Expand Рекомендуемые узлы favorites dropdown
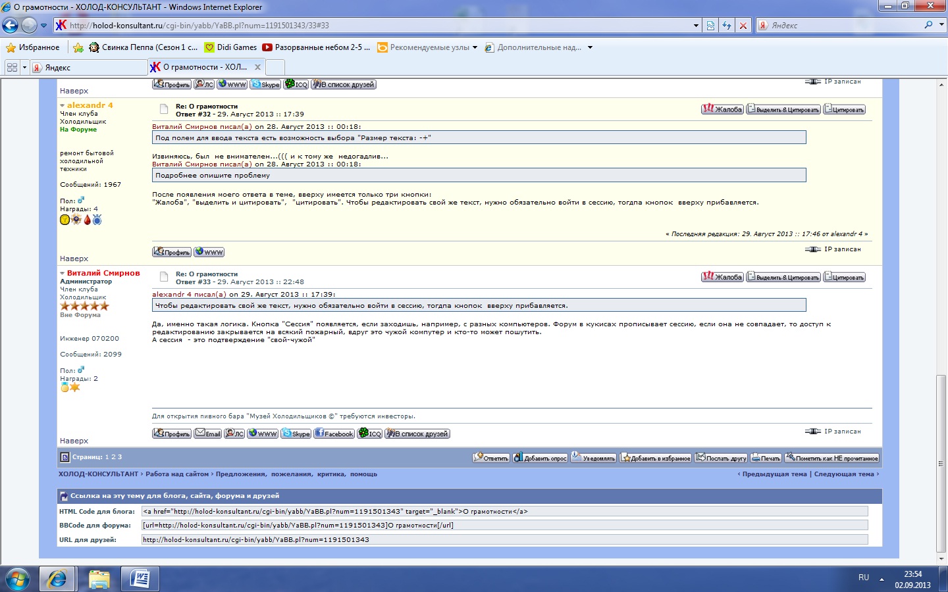 pyautogui.click(x=475, y=47)
